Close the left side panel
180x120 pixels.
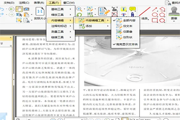pyautogui.click(x=10, y=38)
